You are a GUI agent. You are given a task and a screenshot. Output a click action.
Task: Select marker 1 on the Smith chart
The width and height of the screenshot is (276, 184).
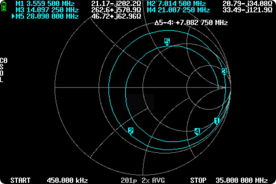click(x=217, y=121)
